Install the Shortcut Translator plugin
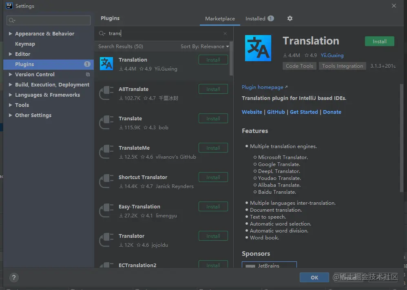 pos(213,177)
